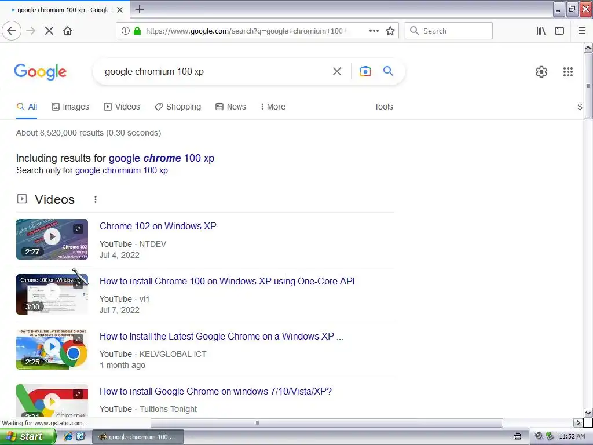The image size is (593, 445).
Task: Click the horizontal scrollbar right arrow
Action: (x=578, y=422)
